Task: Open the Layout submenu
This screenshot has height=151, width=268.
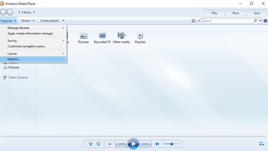Action: click(33, 53)
